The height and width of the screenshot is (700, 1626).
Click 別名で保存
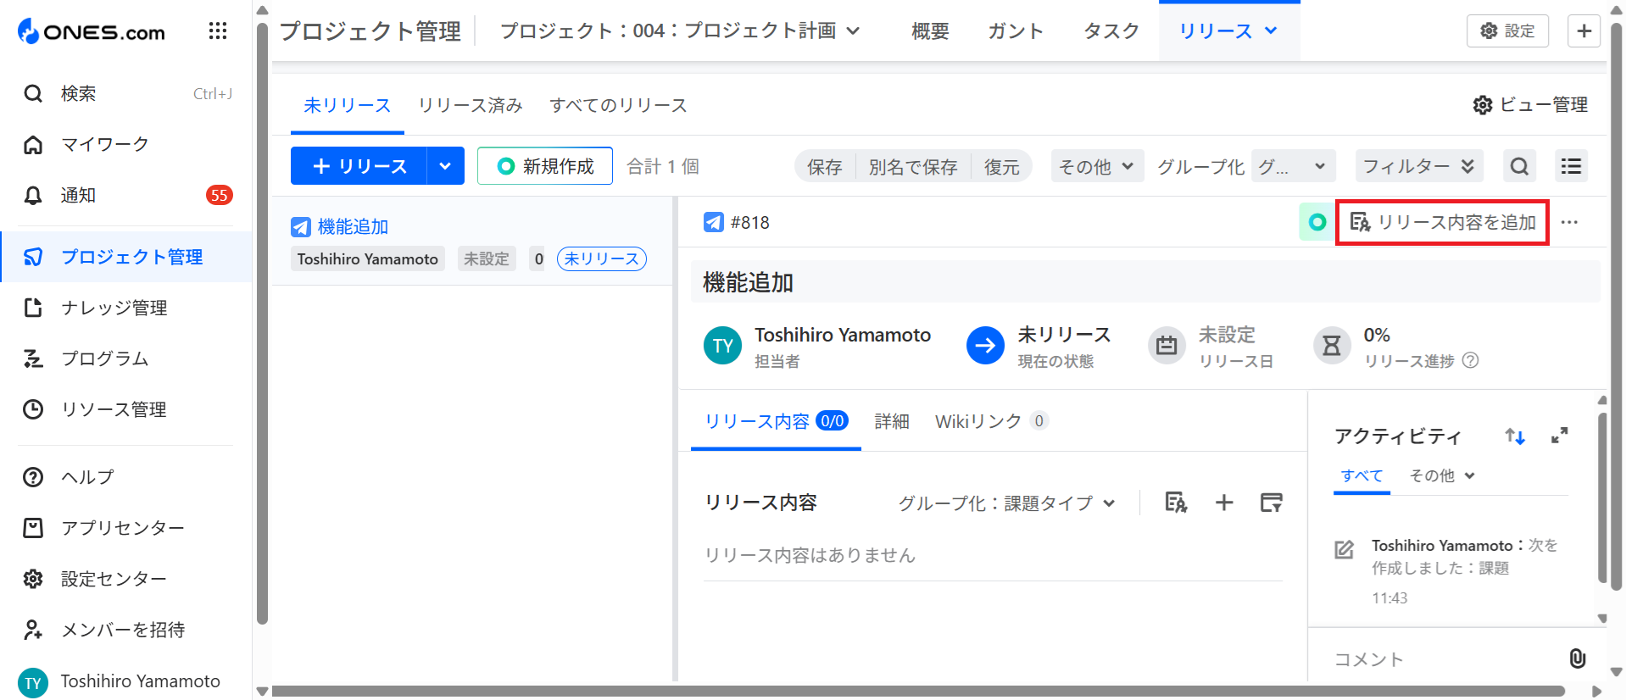[x=913, y=167]
